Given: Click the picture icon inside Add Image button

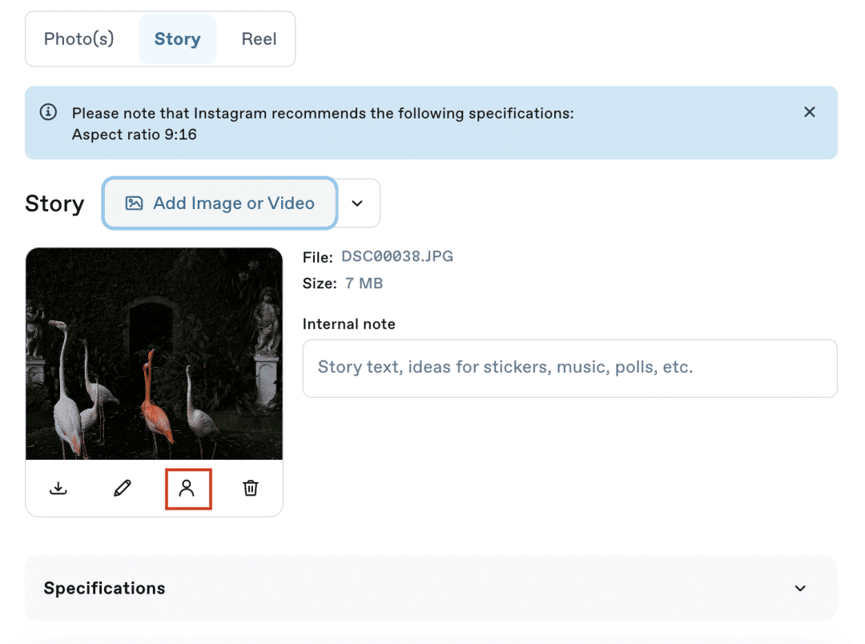Looking at the screenshot, I should coord(135,203).
